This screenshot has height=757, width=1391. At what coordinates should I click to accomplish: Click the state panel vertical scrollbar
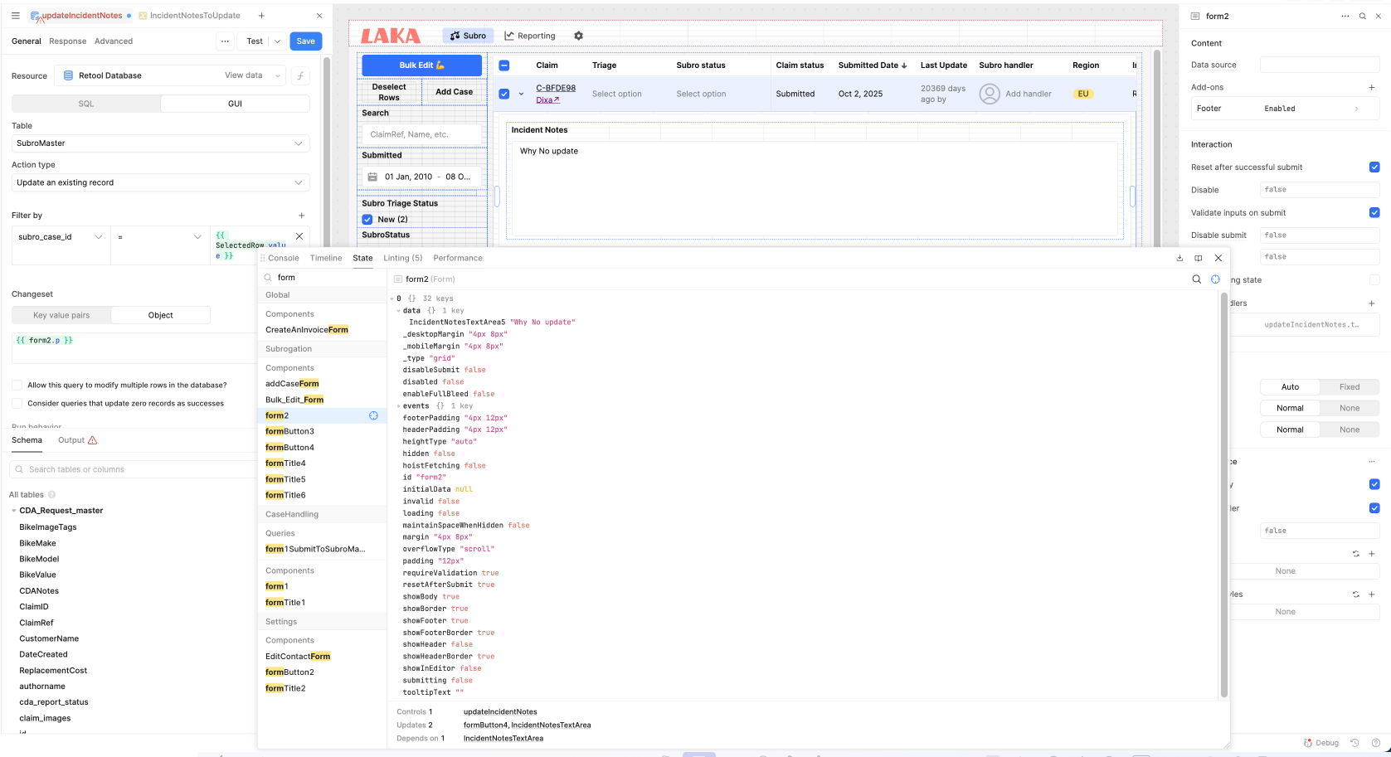(1223, 497)
